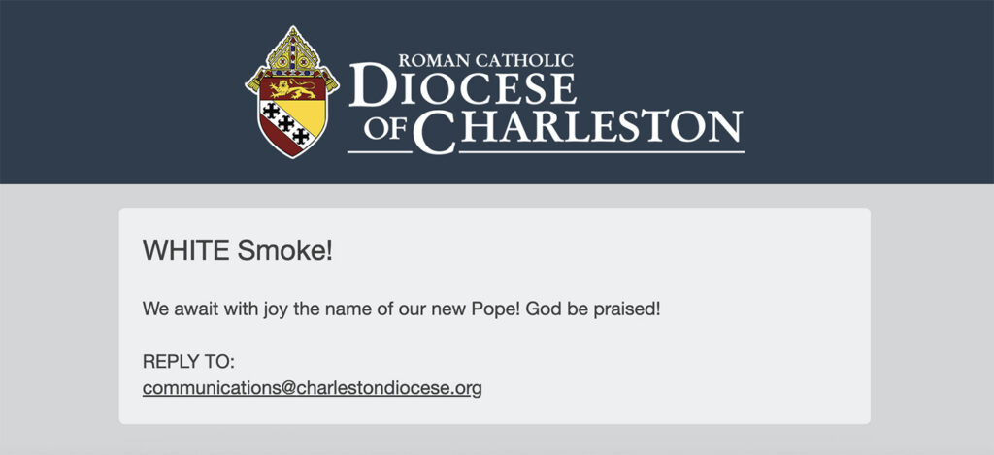Click the "We await with joy" sentence
The image size is (994, 455).
401,309
